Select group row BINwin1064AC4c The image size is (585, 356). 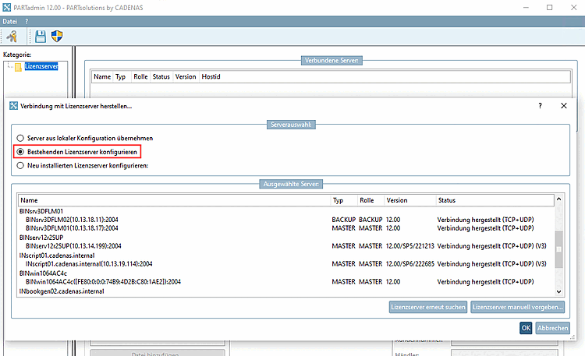pos(43,273)
